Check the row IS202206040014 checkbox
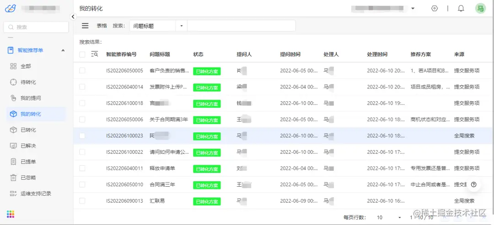This screenshot has height=225, width=494. [x=82, y=87]
